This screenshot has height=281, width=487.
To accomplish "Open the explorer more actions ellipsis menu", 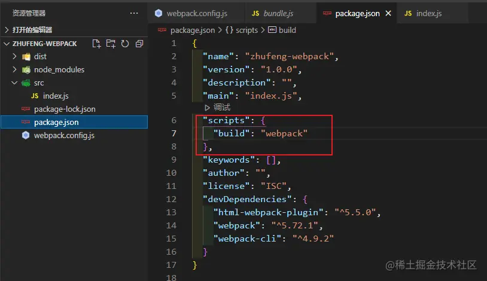I will click(x=134, y=13).
